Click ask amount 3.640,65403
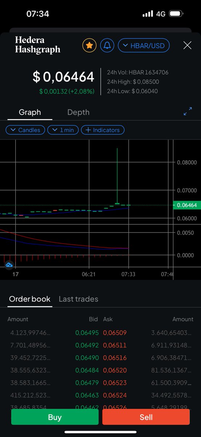This screenshot has width=201, height=437. [172, 332]
